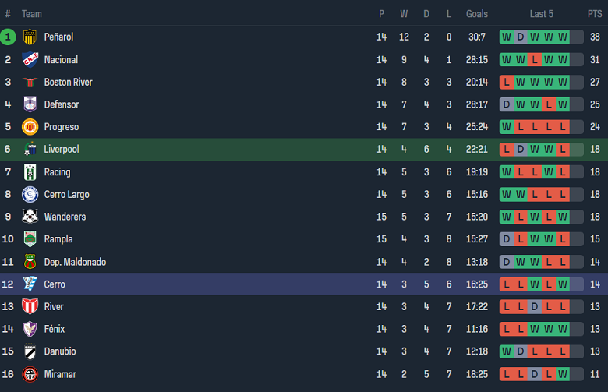
Task: Click the Wanderers club badge
Action: (30, 217)
